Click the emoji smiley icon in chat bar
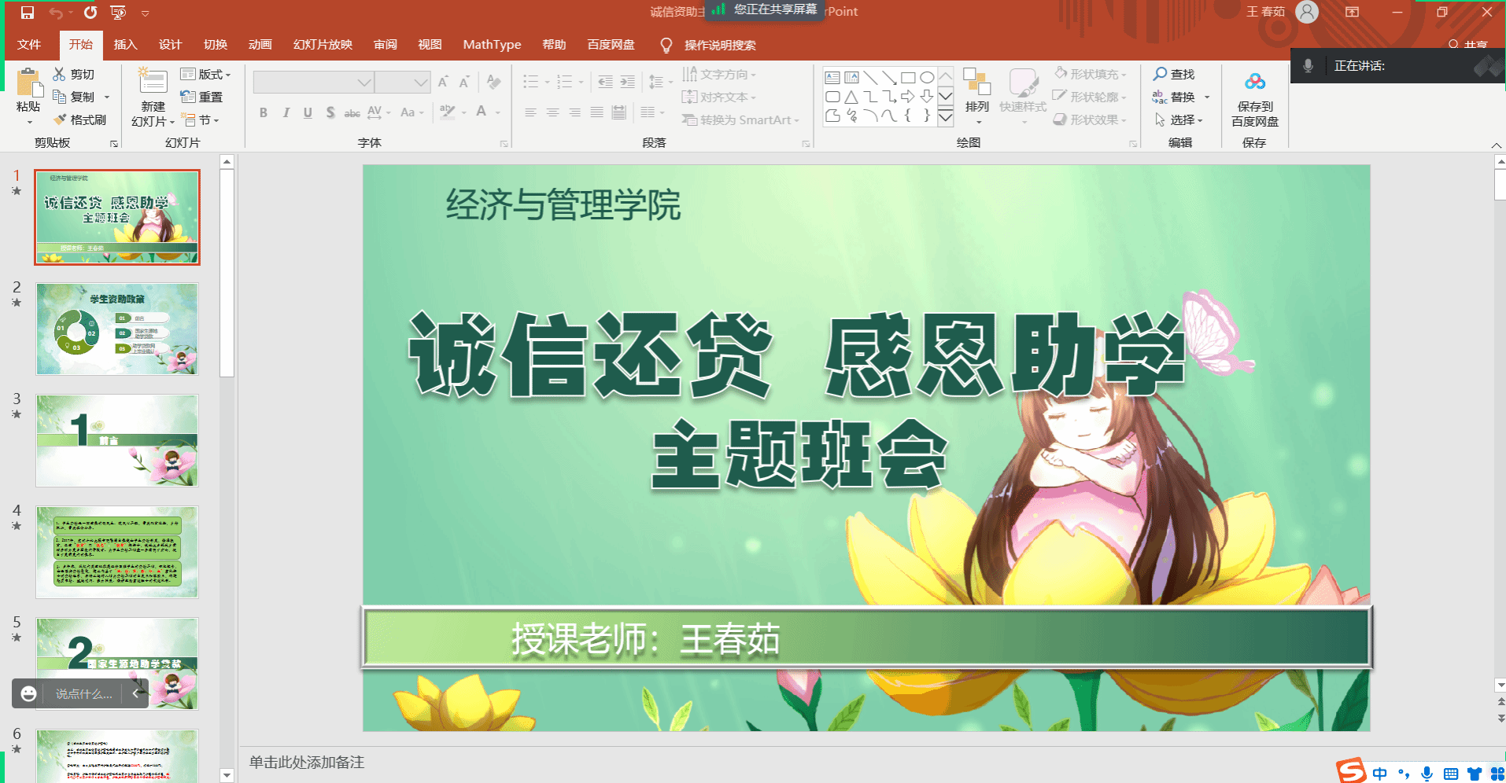The width and height of the screenshot is (1506, 783). pyautogui.click(x=28, y=693)
